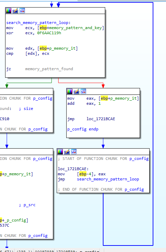Click edit pencil icon in search_memory_pattern_loop node

15,11
